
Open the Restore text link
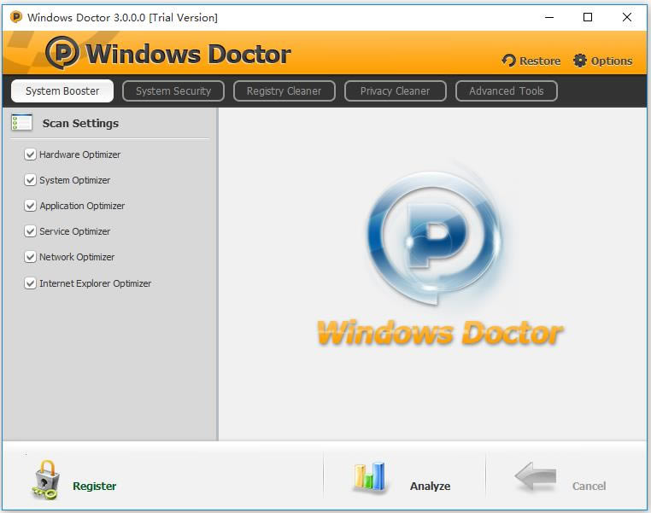tap(540, 61)
